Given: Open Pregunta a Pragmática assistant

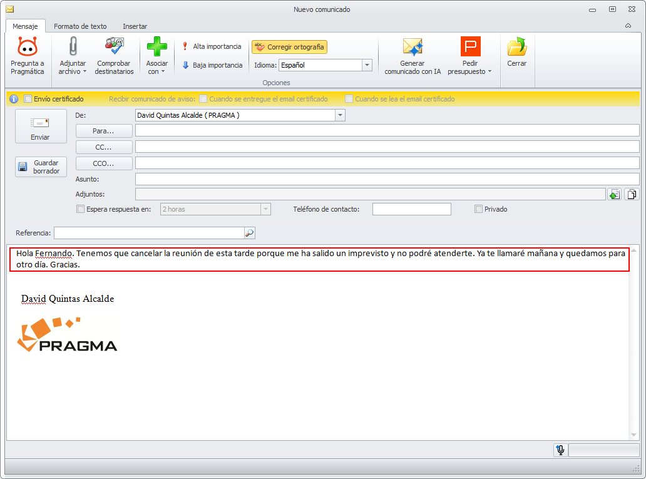Looking at the screenshot, I should (x=27, y=56).
